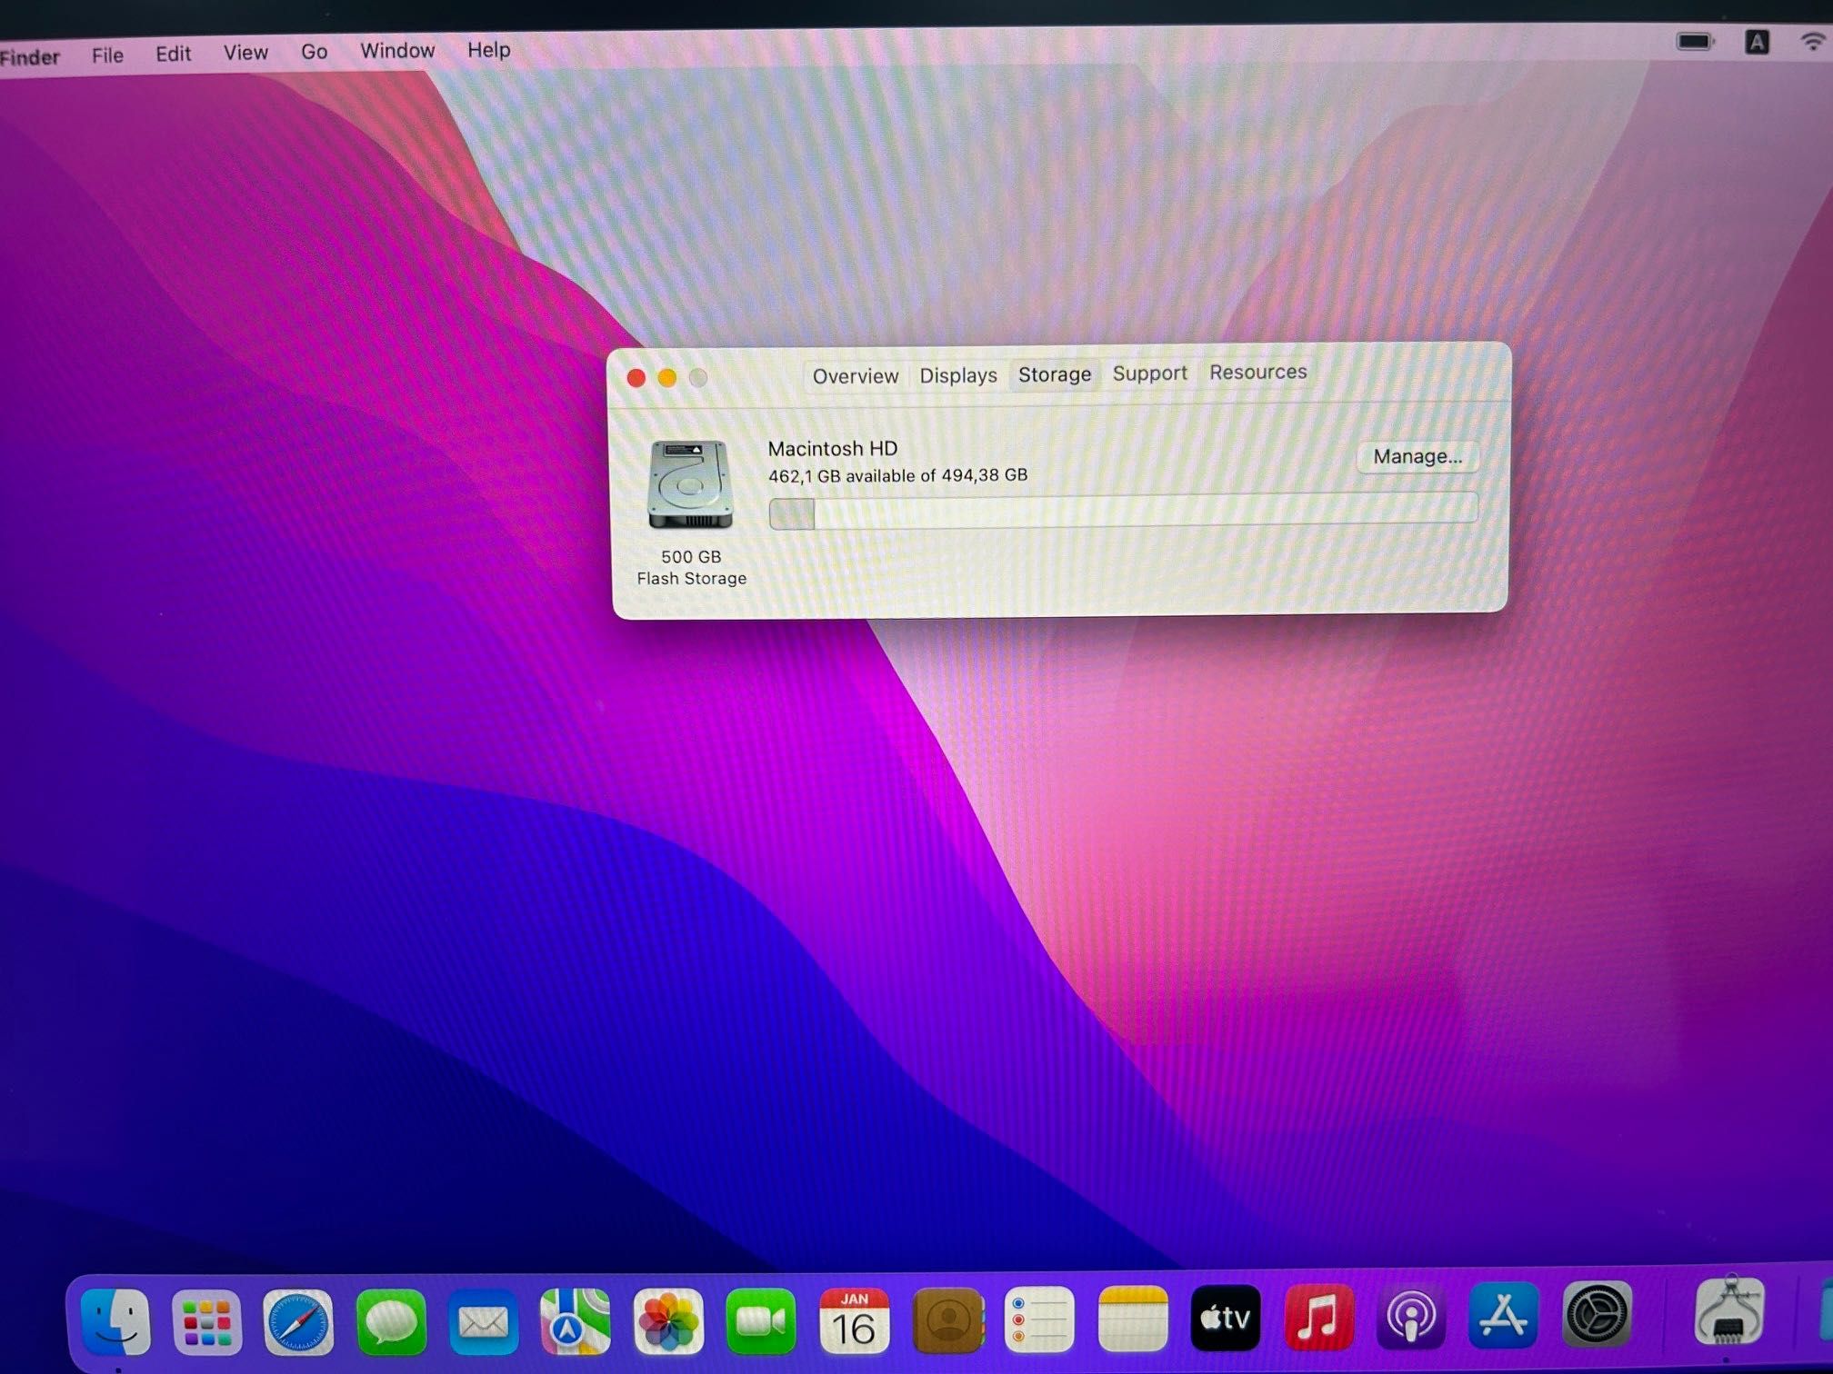Switch to the Overview tab
The width and height of the screenshot is (1833, 1374).
click(x=855, y=376)
